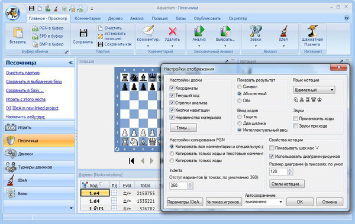Open Движки in the sidebar
The width and height of the screenshot is (355, 224).
pyautogui.click(x=39, y=154)
